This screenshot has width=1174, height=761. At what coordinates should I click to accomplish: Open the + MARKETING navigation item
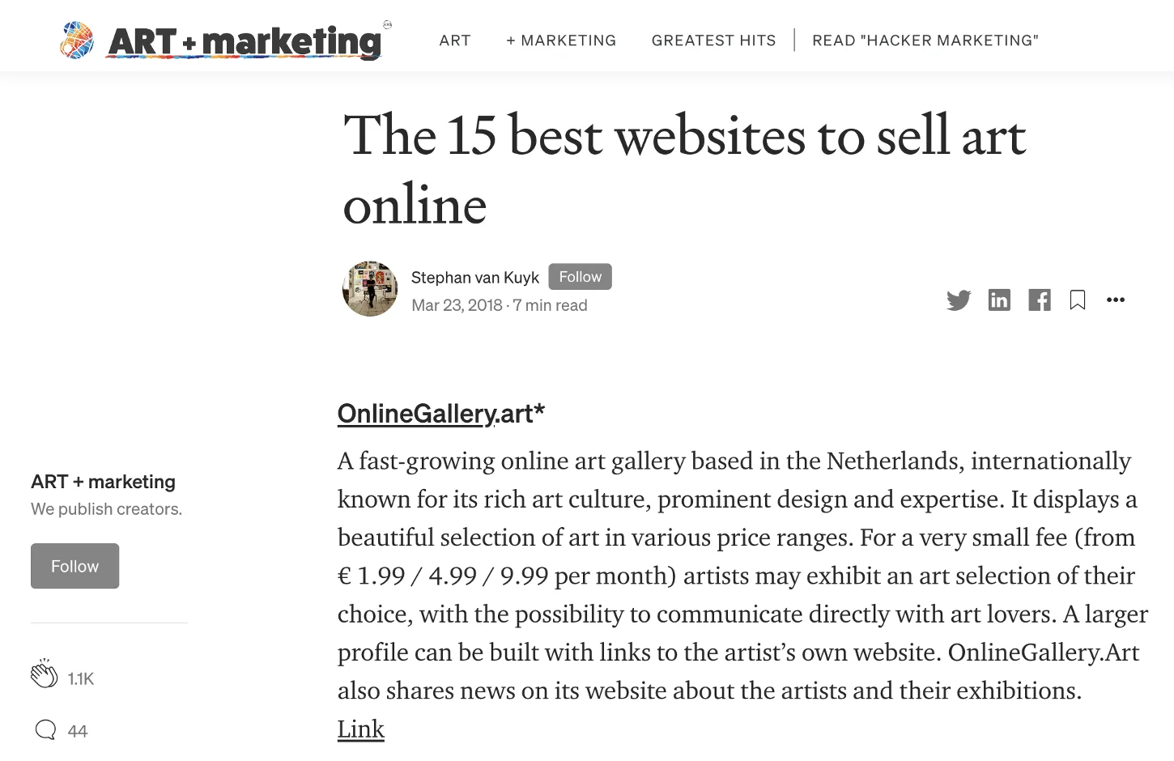click(x=561, y=40)
